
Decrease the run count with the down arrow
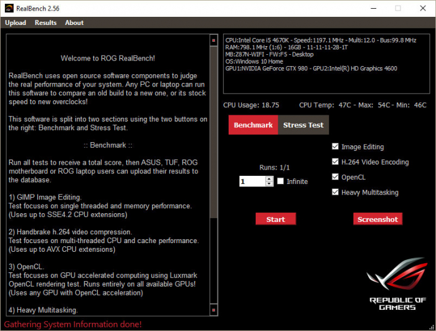[x=269, y=184]
